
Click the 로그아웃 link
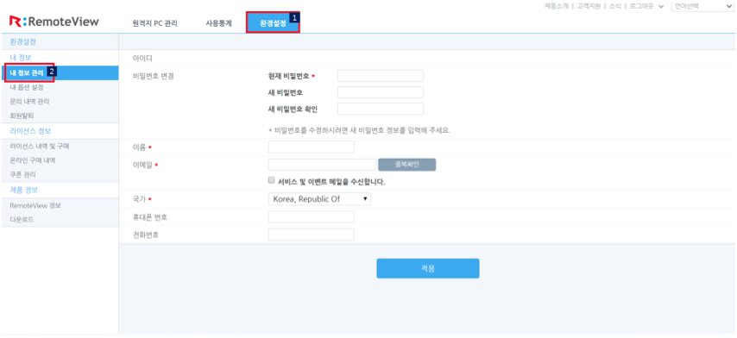[641, 6]
